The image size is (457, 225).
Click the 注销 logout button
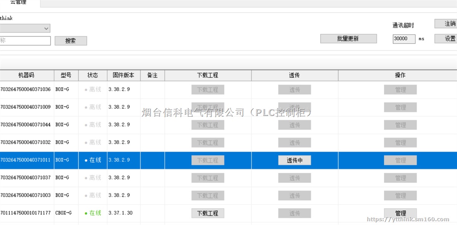[448, 24]
